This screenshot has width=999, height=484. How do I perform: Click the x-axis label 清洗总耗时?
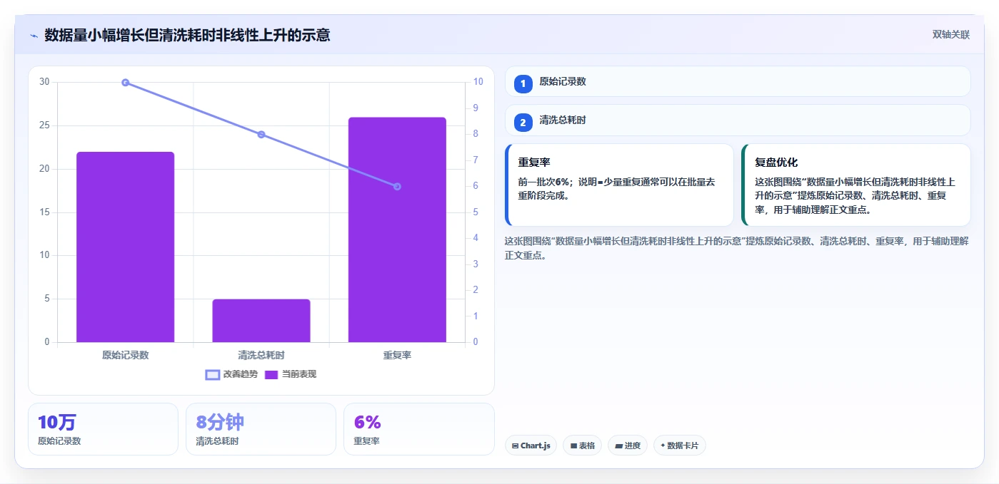pos(261,355)
